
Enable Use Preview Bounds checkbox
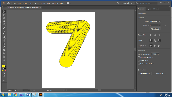[x=139, y=58]
